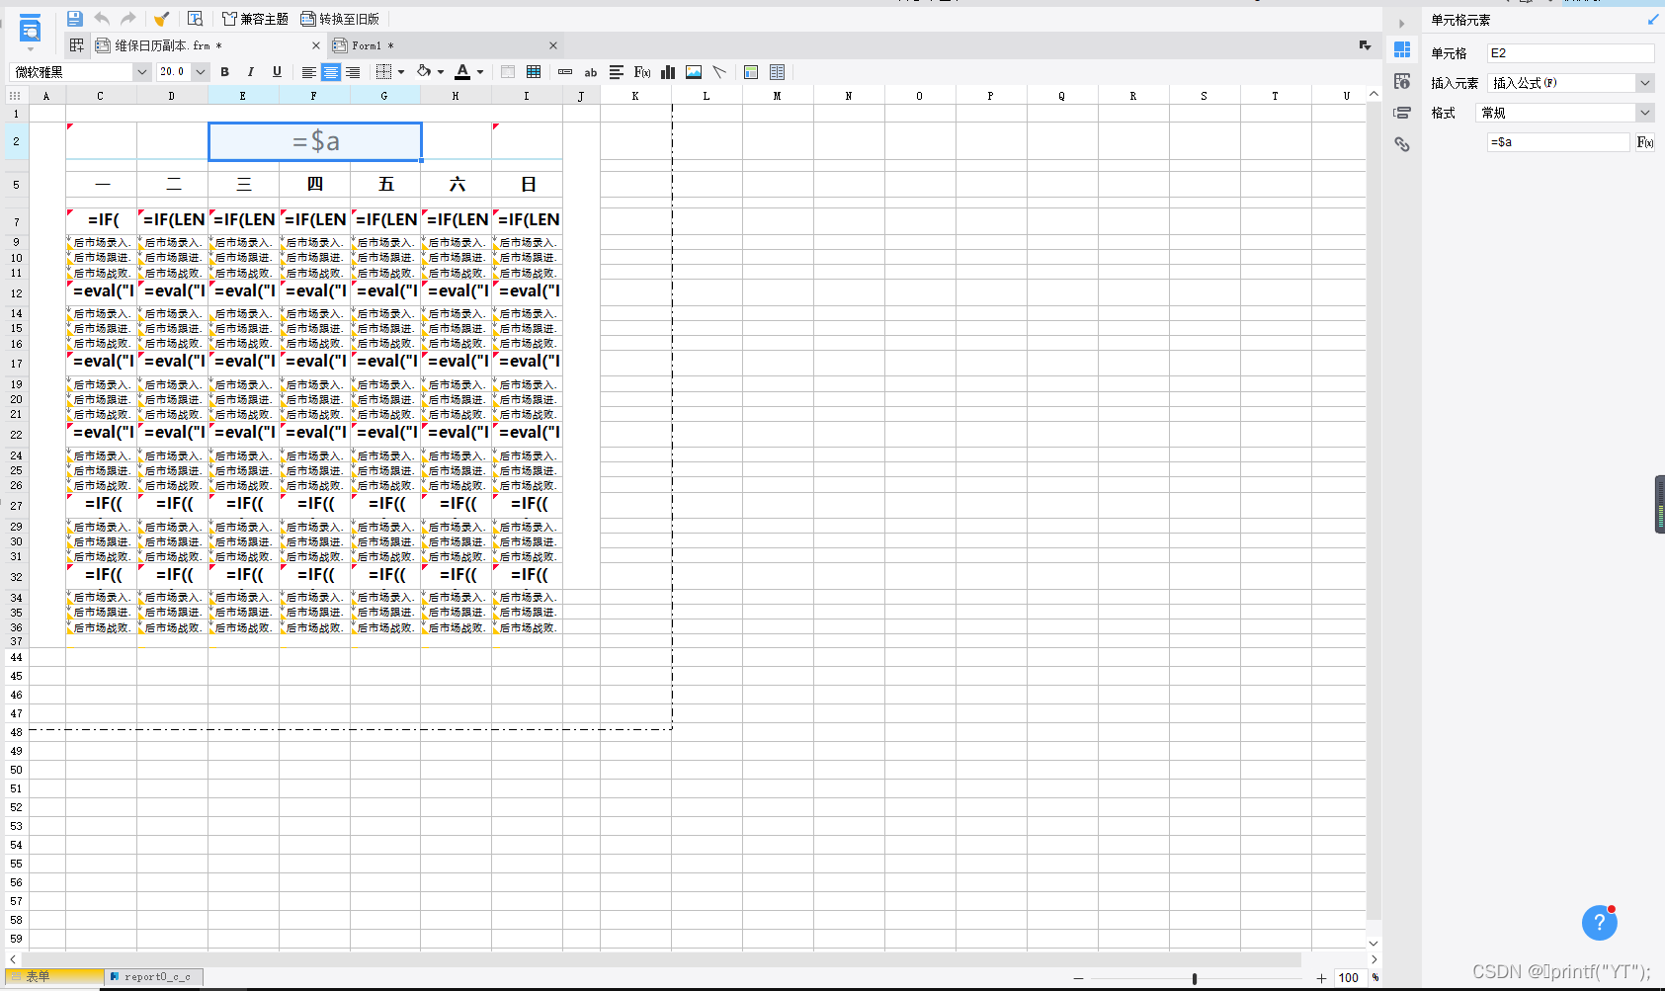The height and width of the screenshot is (991, 1665).
Task: Center-align the cell text
Action: click(331, 72)
